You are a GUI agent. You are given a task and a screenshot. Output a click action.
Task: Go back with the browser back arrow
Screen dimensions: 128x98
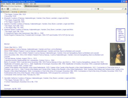click(x=2, y=9)
